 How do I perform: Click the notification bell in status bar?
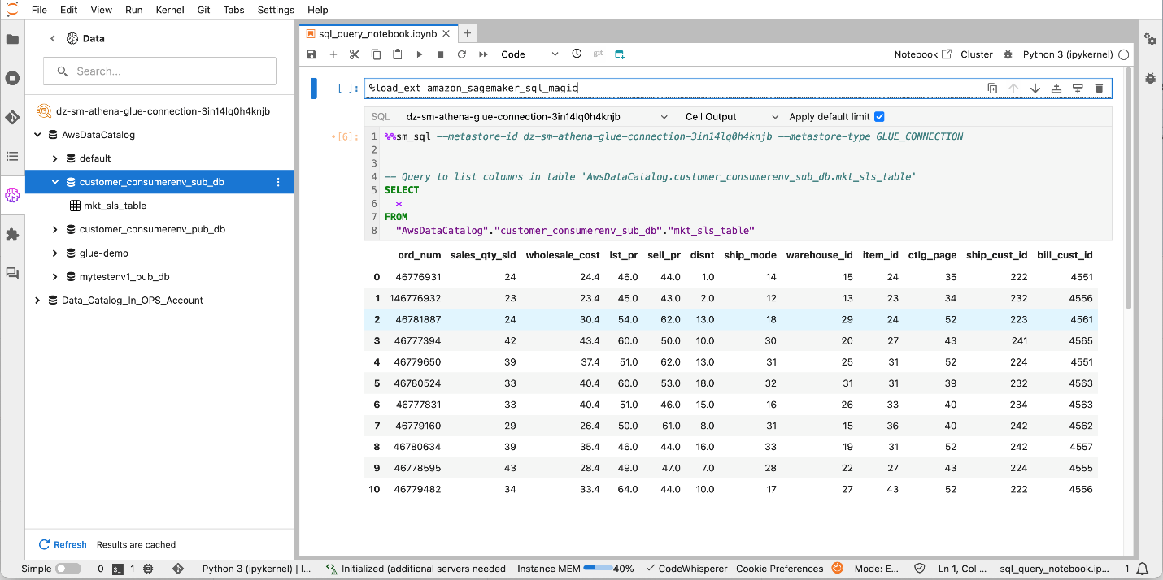coord(1143,569)
